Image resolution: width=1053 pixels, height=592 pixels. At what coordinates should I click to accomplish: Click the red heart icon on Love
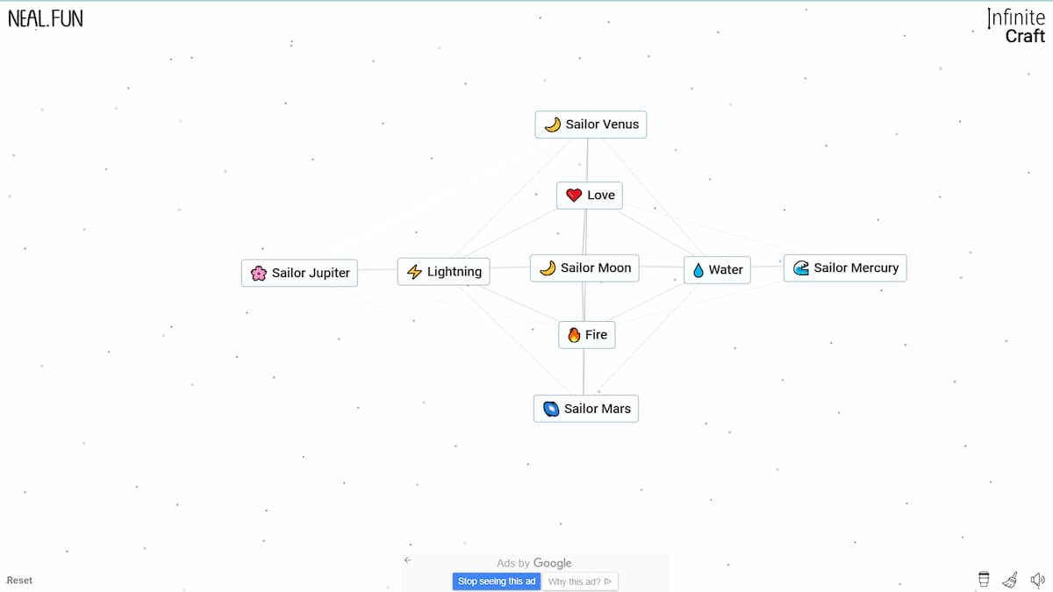(x=574, y=196)
